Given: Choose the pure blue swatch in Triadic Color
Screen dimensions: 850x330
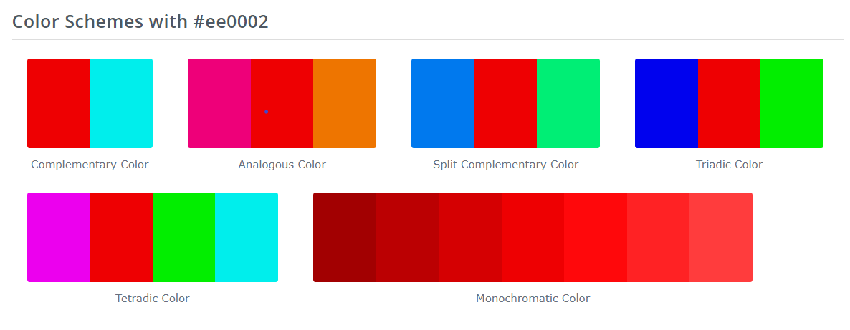Looking at the screenshot, I should 667,104.
